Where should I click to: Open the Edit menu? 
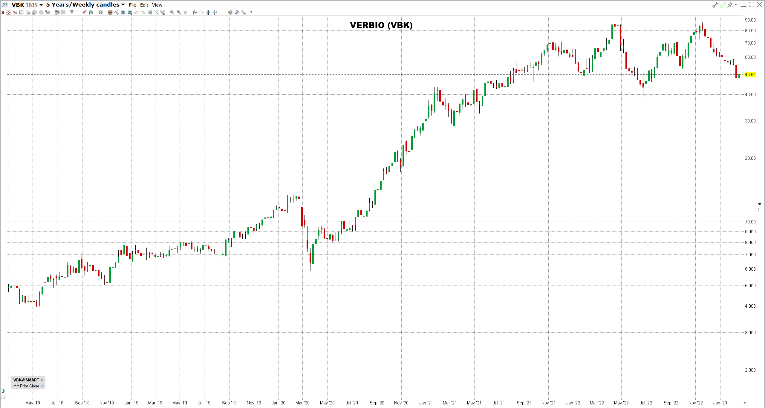coord(144,5)
